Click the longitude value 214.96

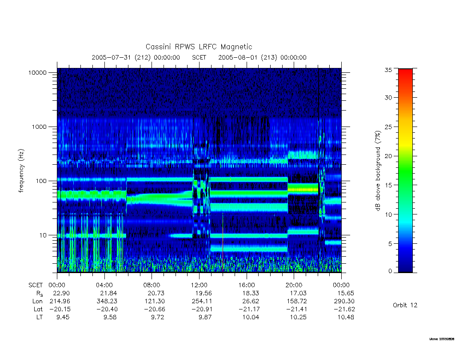[x=60, y=301]
